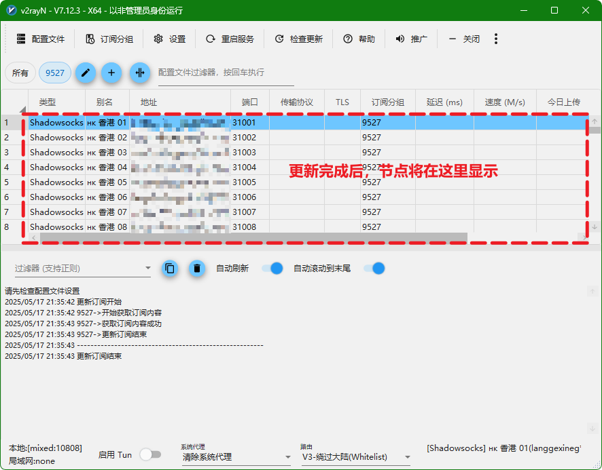Click the 推广 toolbar item
Screen dimensions: 602x470
point(411,39)
